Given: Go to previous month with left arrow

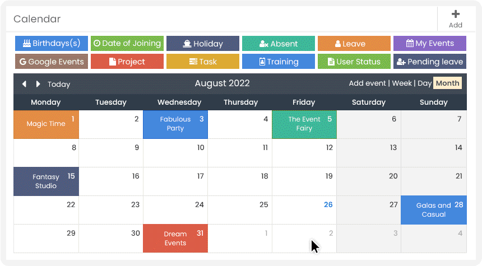Looking at the screenshot, I should point(24,84).
